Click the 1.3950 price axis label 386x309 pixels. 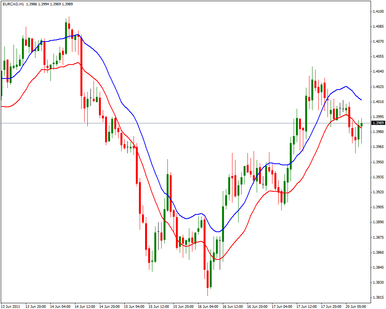378,162
